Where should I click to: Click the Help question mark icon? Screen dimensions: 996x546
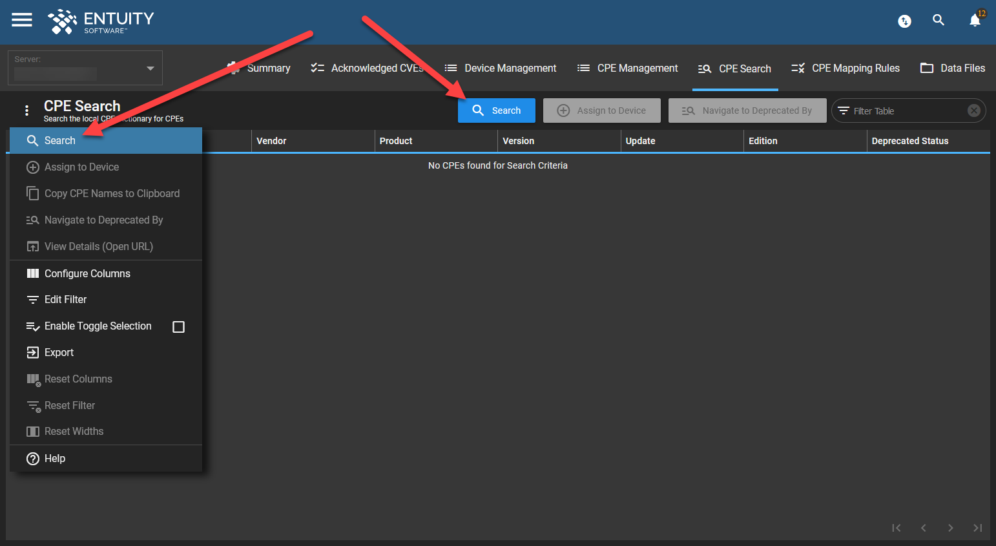(x=33, y=459)
